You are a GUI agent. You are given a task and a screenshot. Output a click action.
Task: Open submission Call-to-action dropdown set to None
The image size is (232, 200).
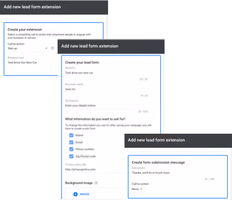click(x=137, y=189)
